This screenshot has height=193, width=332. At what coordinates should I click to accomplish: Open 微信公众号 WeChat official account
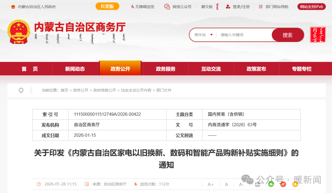(178, 7)
